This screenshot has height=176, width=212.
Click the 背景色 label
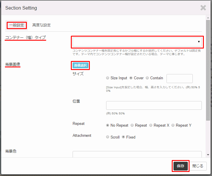click(x=11, y=151)
